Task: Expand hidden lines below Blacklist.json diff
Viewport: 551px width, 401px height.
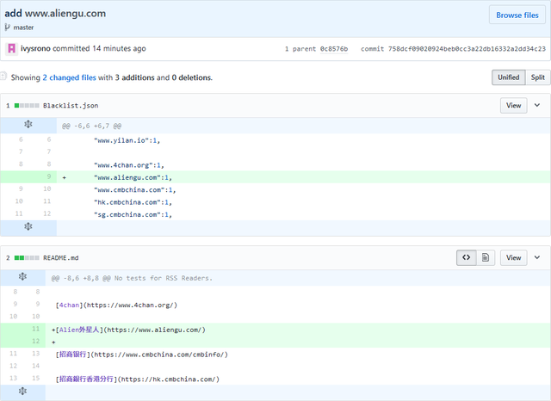Action: click(x=28, y=226)
